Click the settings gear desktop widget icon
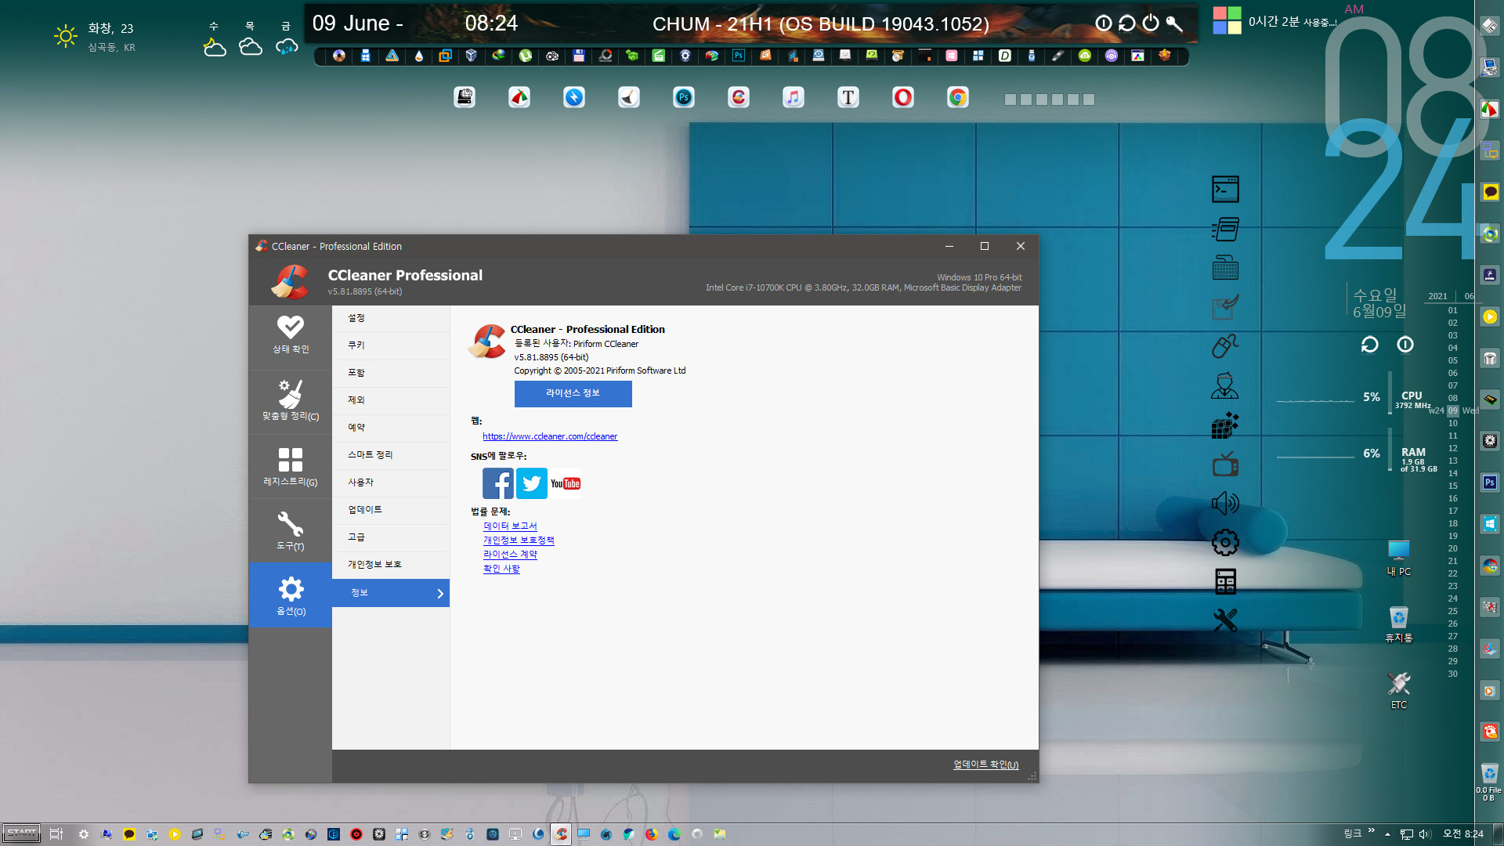 point(1225,542)
